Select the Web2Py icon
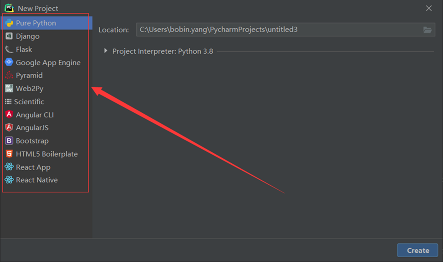 pos(9,88)
